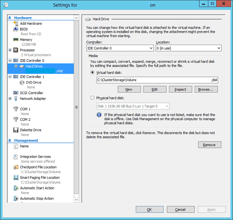Click the tree scrollbar down arrow

tap(76, 200)
